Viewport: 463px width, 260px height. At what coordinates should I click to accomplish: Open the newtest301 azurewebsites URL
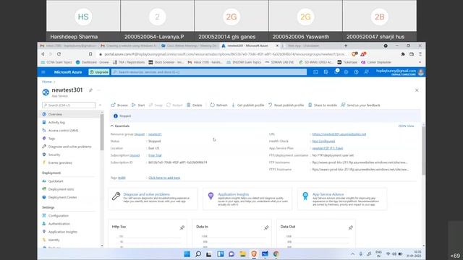[x=339, y=134]
